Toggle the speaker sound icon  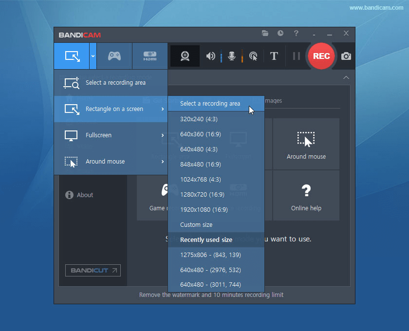pos(210,56)
